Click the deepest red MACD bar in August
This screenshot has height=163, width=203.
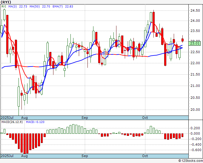point(24,144)
